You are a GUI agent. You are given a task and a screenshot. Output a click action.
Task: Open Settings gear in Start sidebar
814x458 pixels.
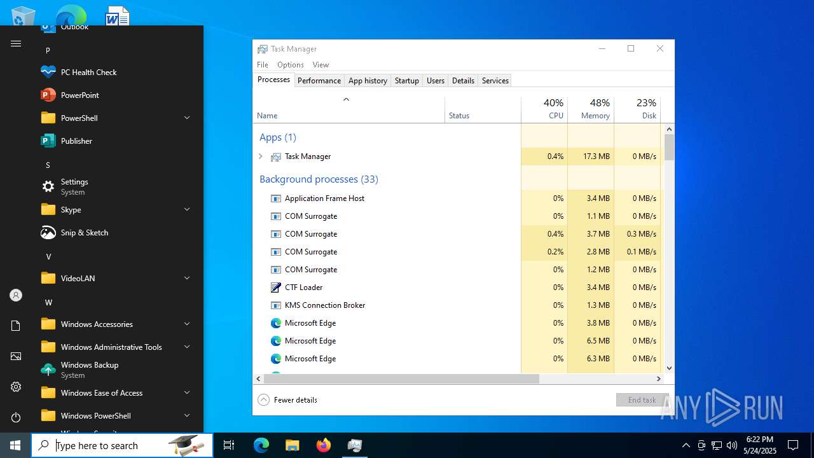(x=16, y=387)
